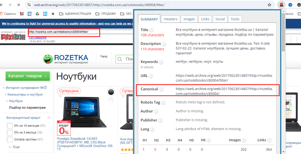Click the help icon next to Description
Viewport: 301px width, 154px height.
coord(164,44)
